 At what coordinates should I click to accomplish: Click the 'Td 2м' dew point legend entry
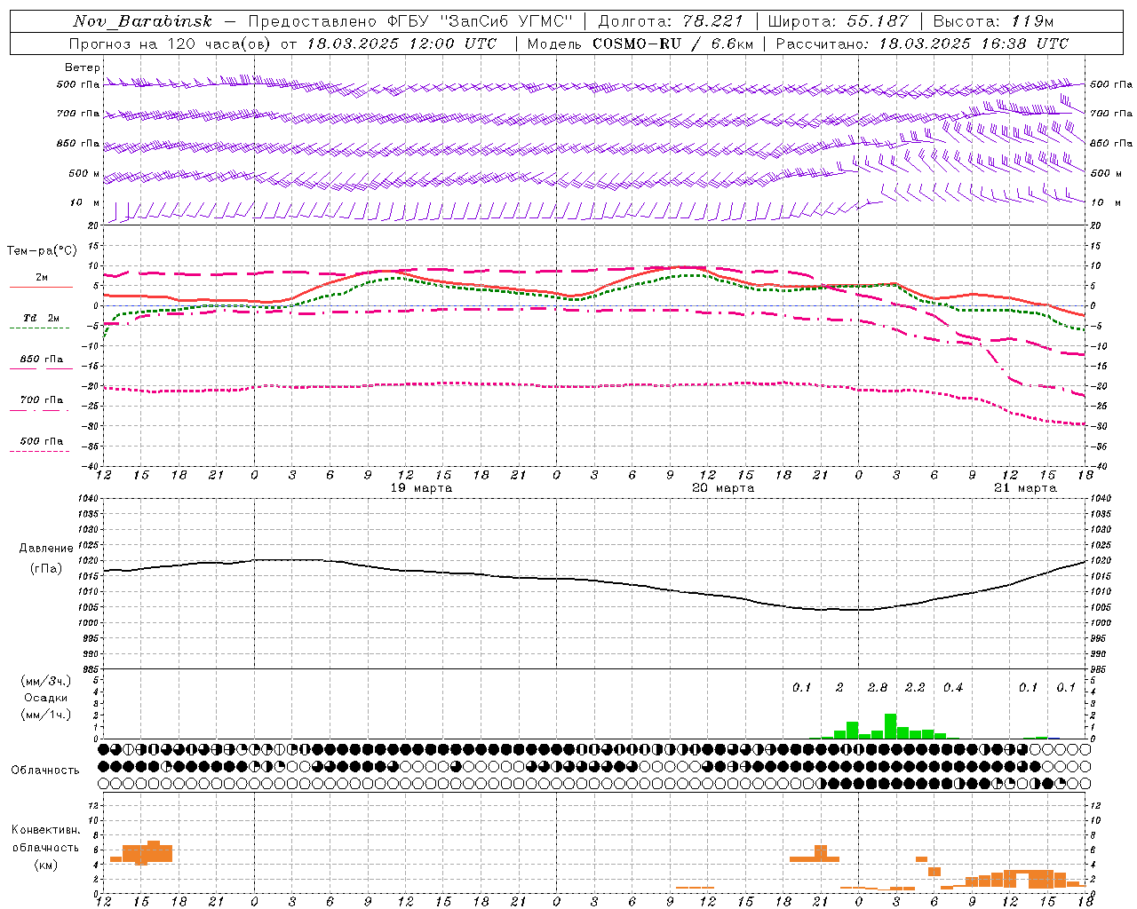click(x=41, y=317)
